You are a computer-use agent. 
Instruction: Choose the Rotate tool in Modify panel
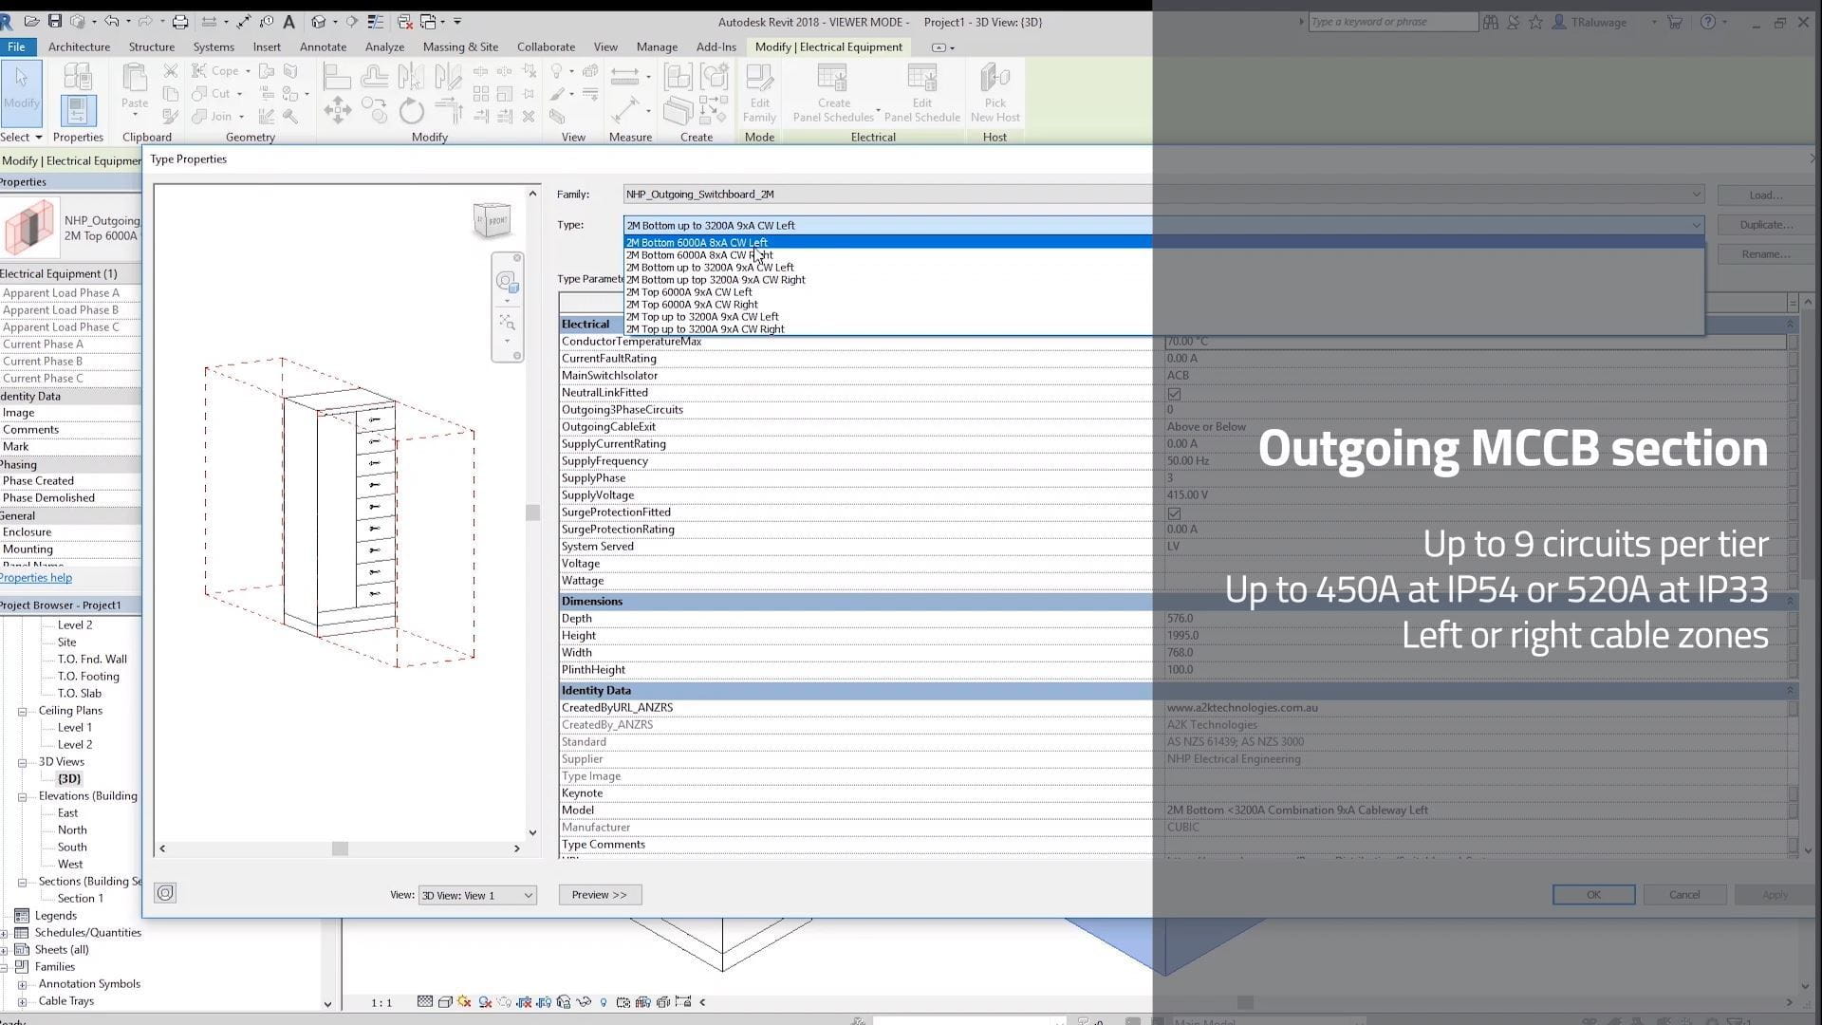point(411,111)
